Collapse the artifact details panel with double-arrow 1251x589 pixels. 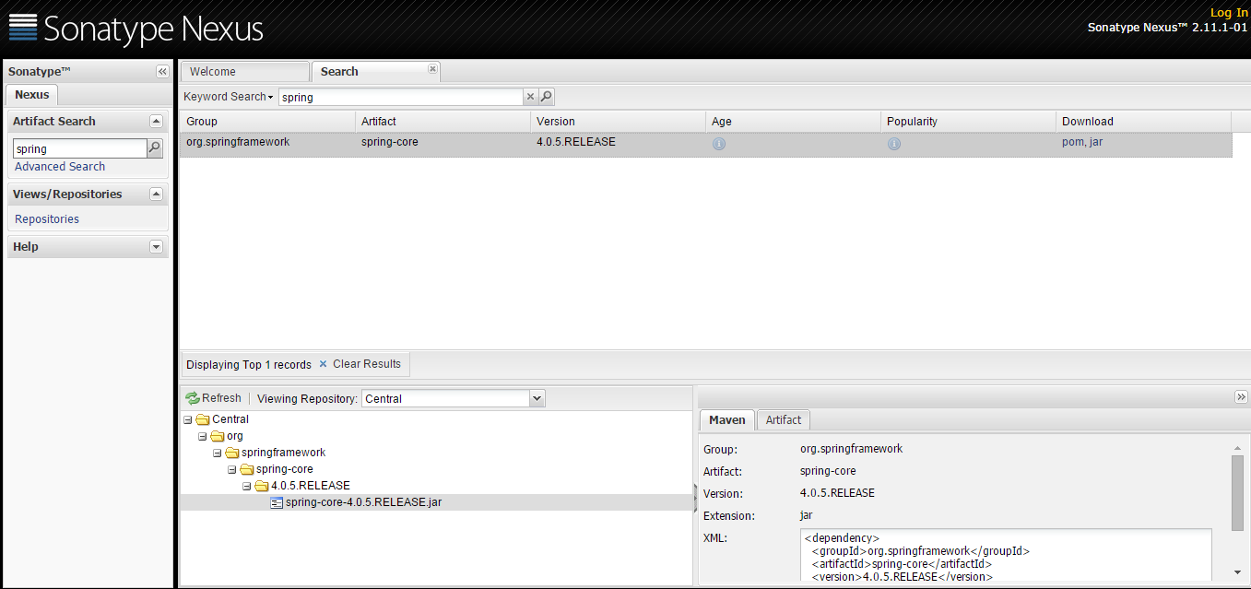point(1241,396)
